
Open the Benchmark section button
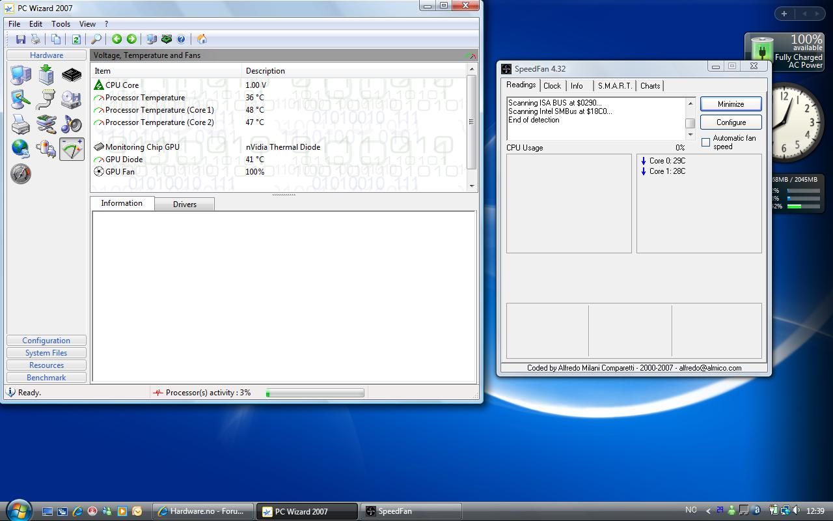(x=46, y=378)
